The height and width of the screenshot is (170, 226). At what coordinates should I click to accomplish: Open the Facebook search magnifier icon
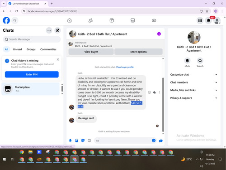[15, 20]
